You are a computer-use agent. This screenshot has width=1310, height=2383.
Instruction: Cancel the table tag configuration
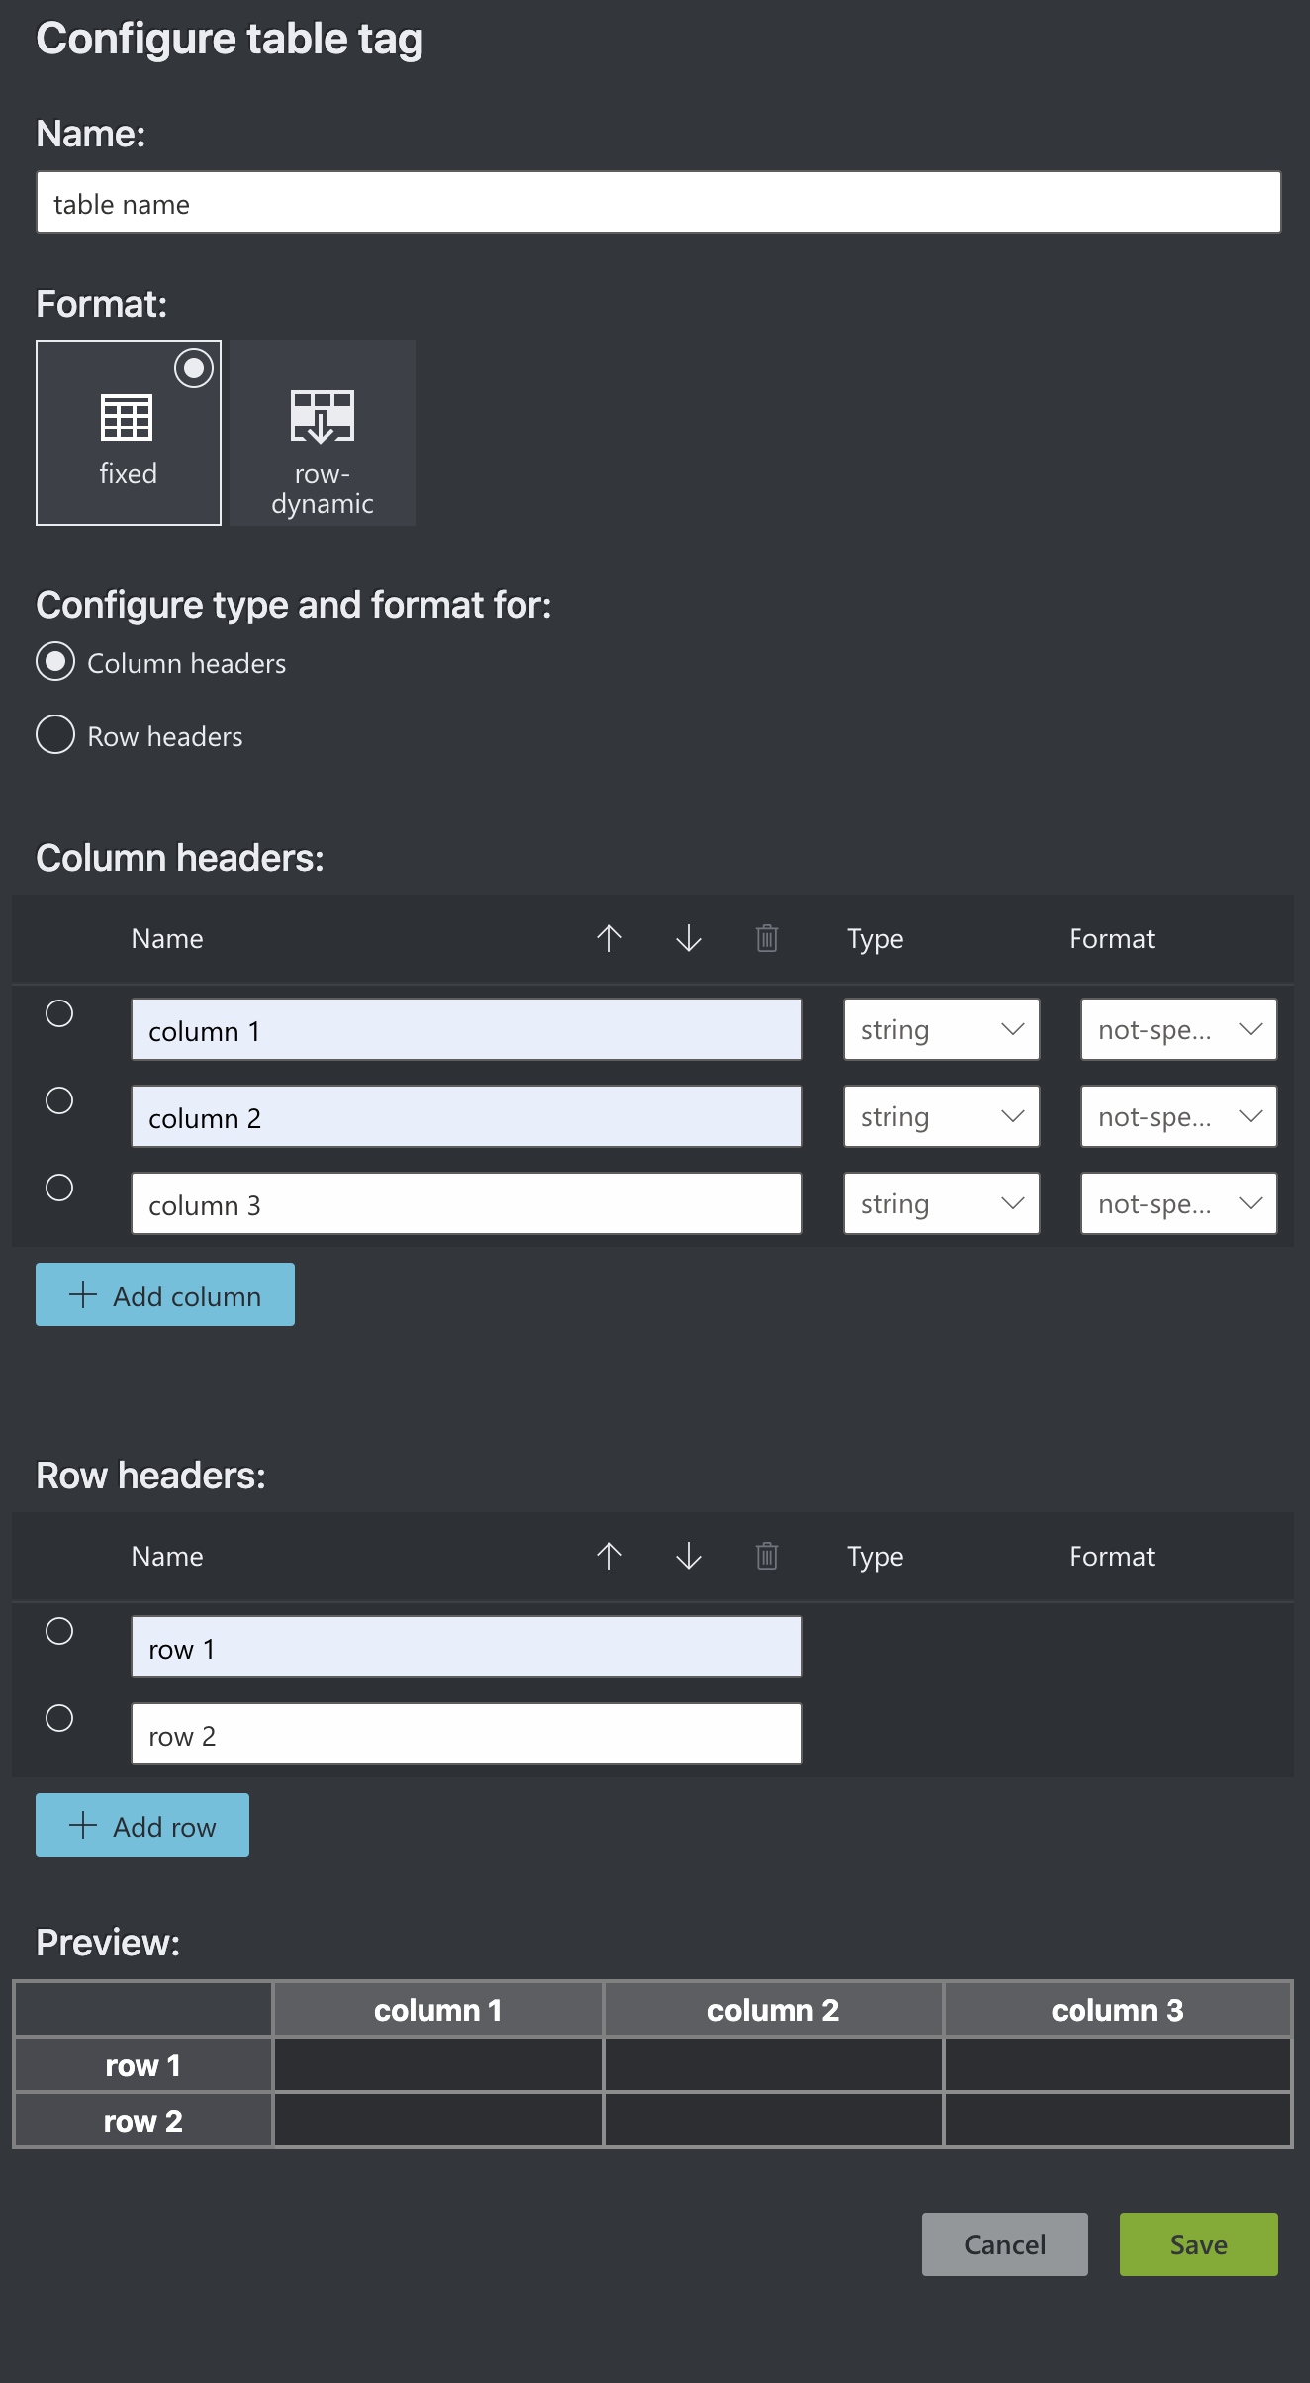tap(1003, 2244)
